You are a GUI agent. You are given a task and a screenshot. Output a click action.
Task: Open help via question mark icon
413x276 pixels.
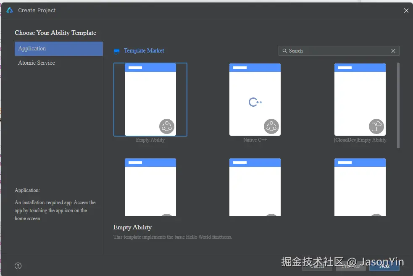[18, 266]
